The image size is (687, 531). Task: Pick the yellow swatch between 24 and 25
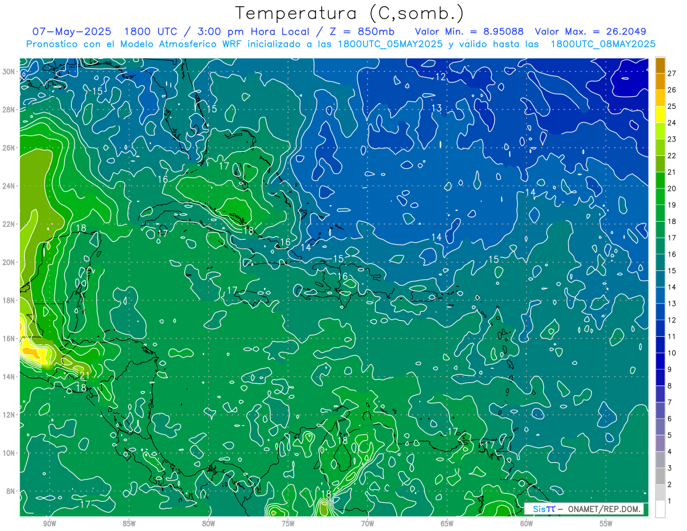pyautogui.click(x=660, y=115)
